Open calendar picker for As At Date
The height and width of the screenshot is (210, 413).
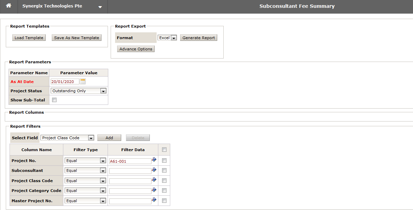tap(83, 81)
